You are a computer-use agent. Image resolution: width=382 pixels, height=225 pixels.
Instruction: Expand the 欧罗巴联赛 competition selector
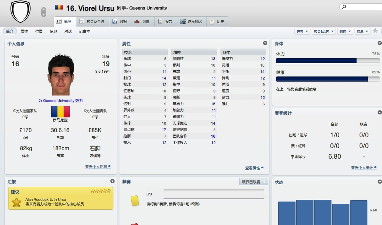[253, 182]
